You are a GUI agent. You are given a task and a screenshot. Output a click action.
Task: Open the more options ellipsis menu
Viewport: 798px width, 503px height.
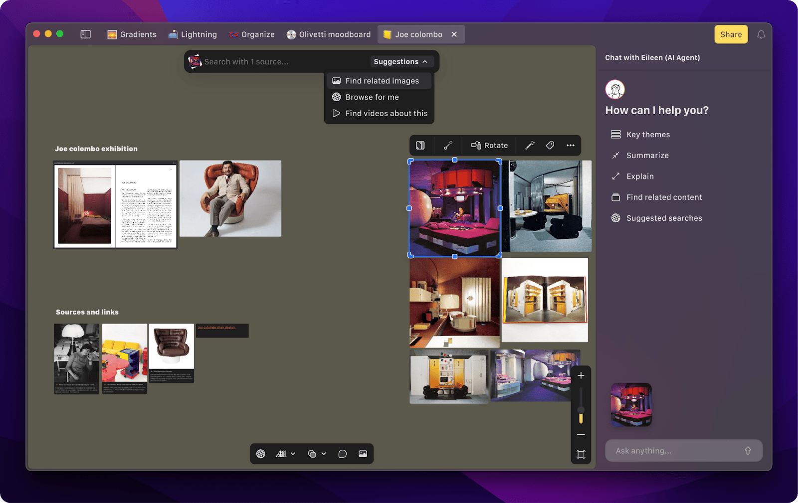coord(571,146)
